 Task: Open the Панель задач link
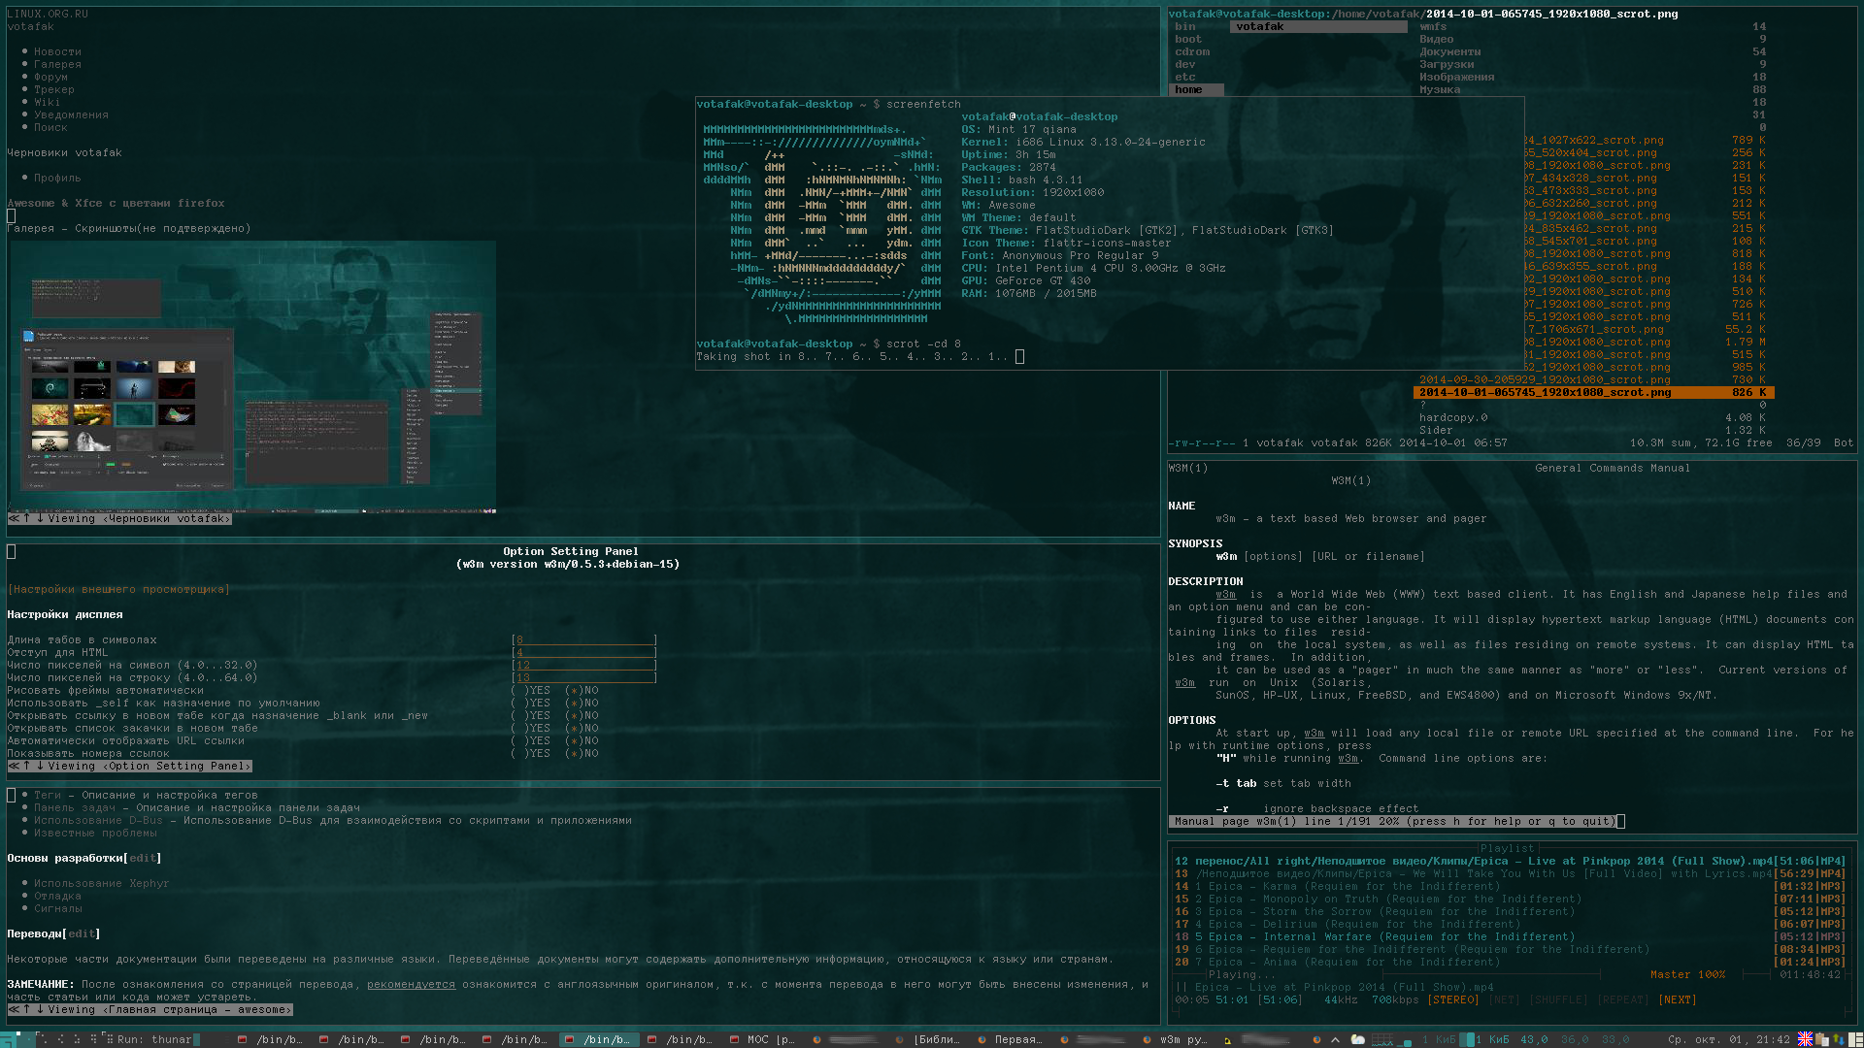[x=75, y=808]
